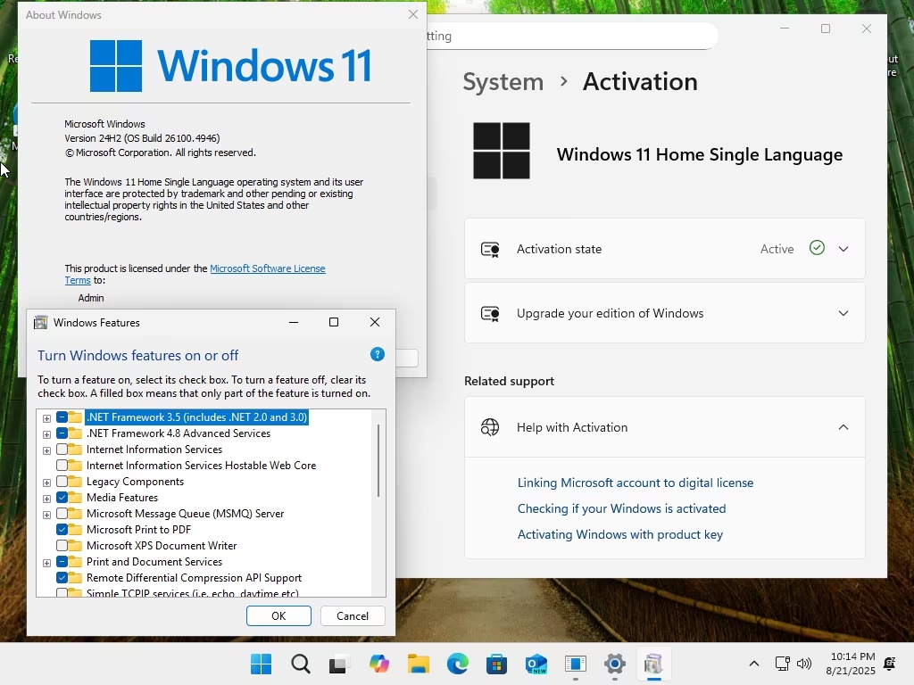914x685 pixels.
Task: Open File Explorer from the taskbar
Action: pos(418,664)
